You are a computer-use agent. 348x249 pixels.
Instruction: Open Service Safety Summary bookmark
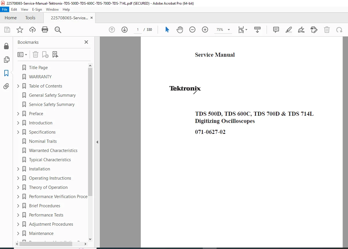pyautogui.click(x=52, y=104)
